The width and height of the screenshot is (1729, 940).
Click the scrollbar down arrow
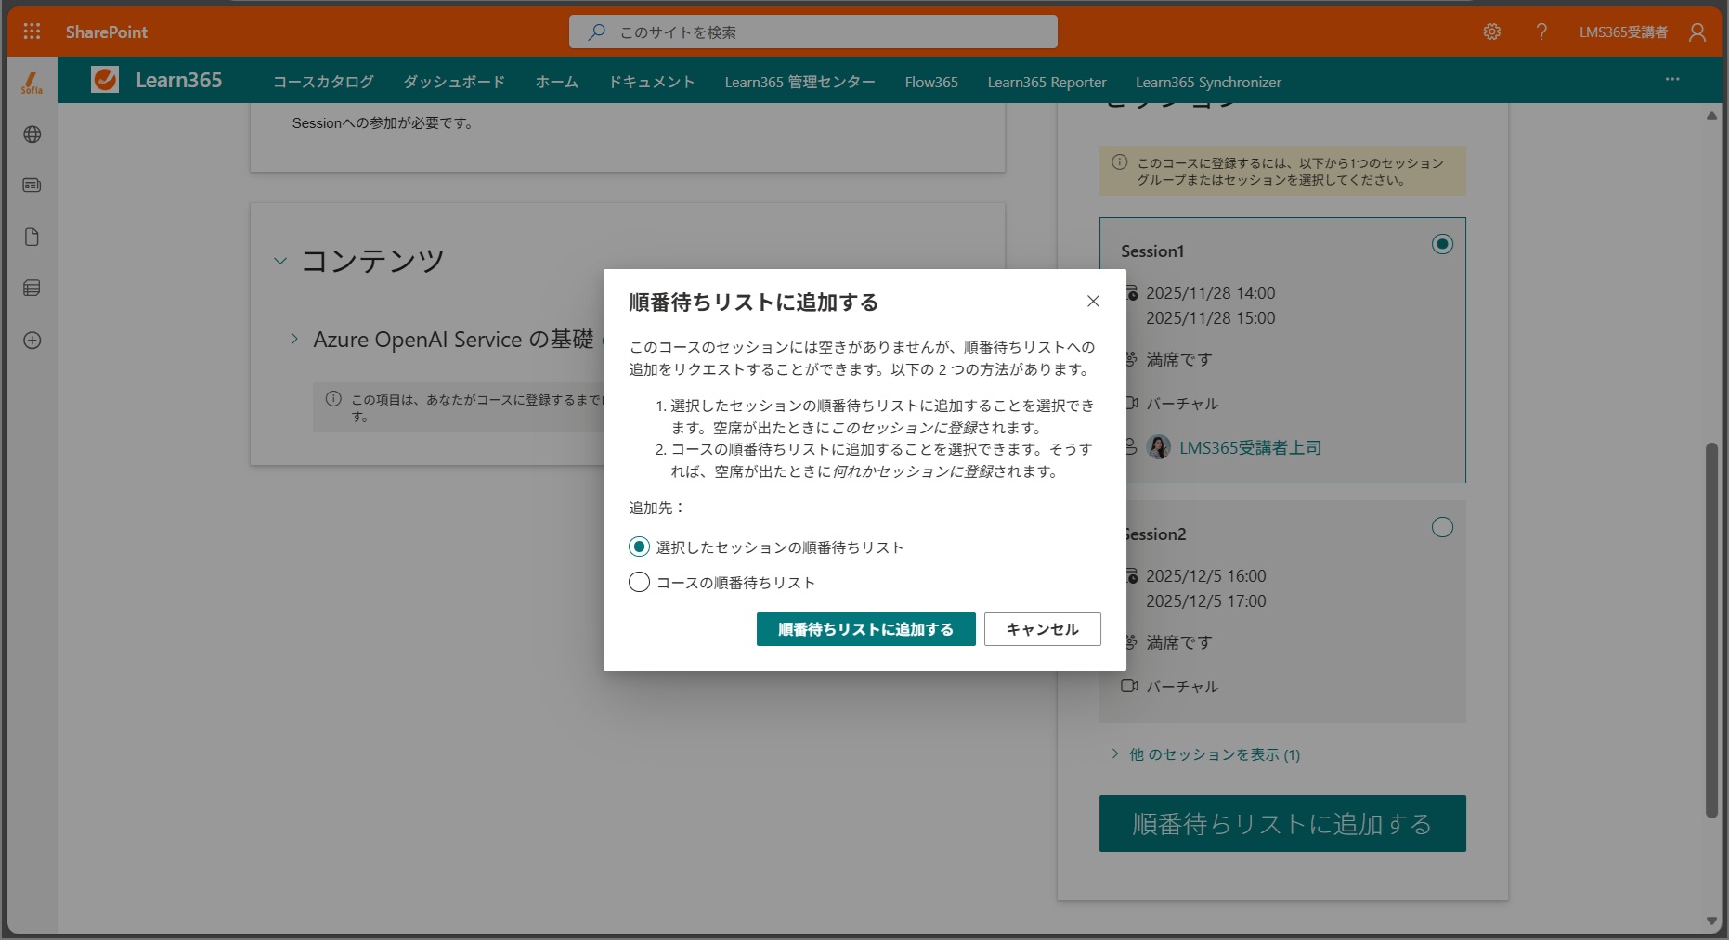[1711, 921]
